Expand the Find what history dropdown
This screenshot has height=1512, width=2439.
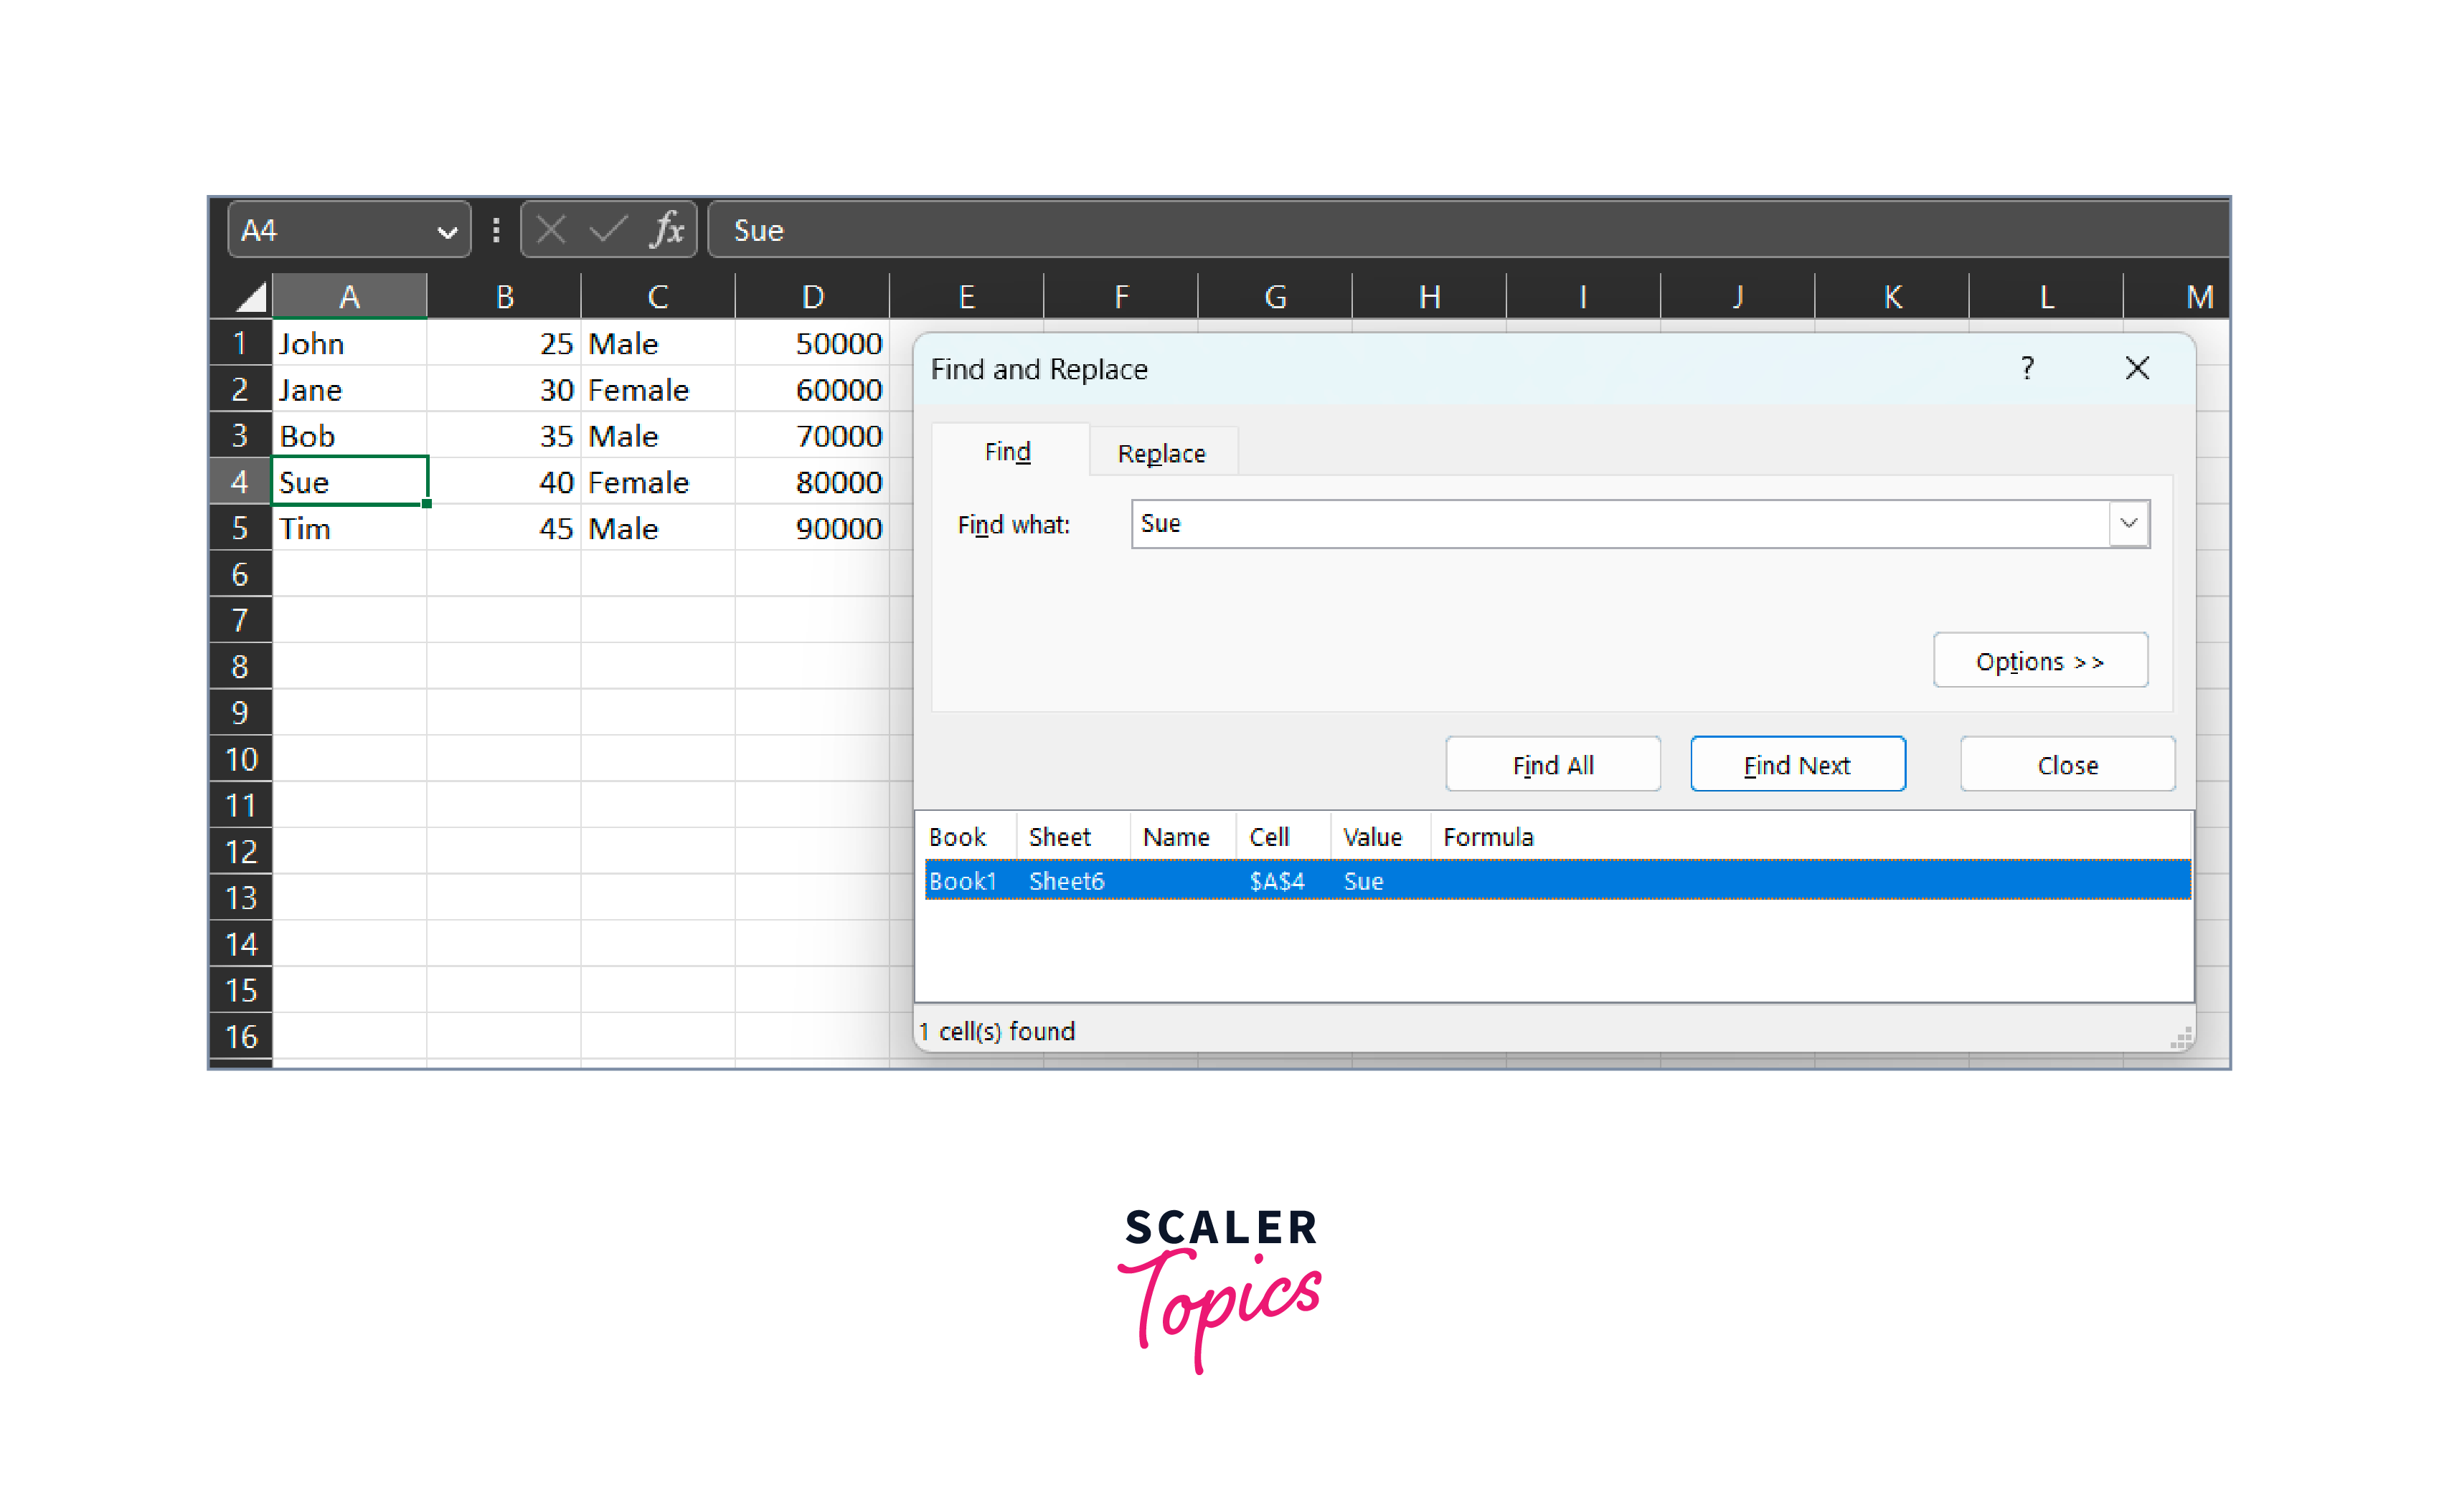click(2128, 523)
